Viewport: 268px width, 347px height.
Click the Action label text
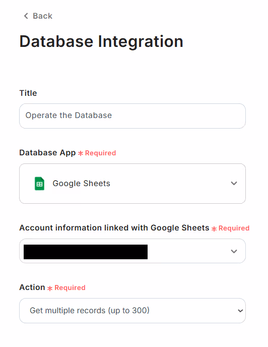32,287
